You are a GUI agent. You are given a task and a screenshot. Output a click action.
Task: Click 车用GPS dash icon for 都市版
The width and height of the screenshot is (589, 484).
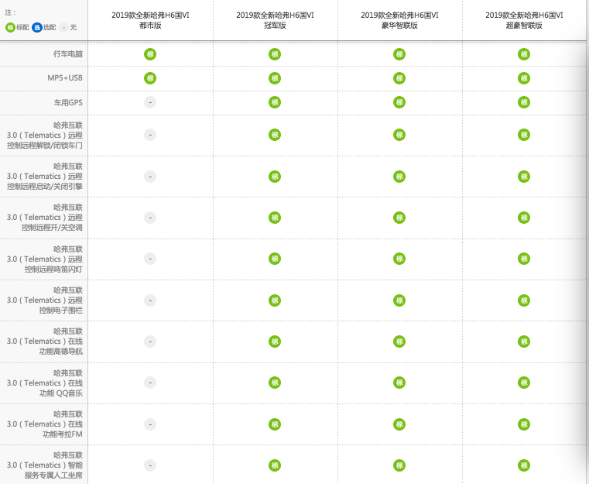150,102
